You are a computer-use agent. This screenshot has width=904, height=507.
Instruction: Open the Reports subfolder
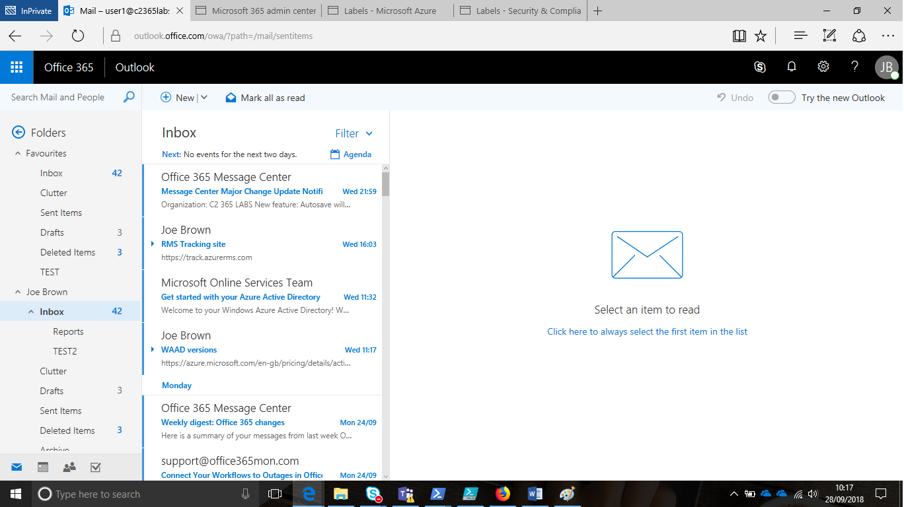[x=67, y=331]
